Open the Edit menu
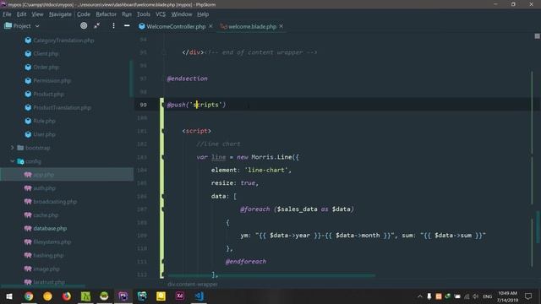This screenshot has height=304, width=541. [x=21, y=14]
